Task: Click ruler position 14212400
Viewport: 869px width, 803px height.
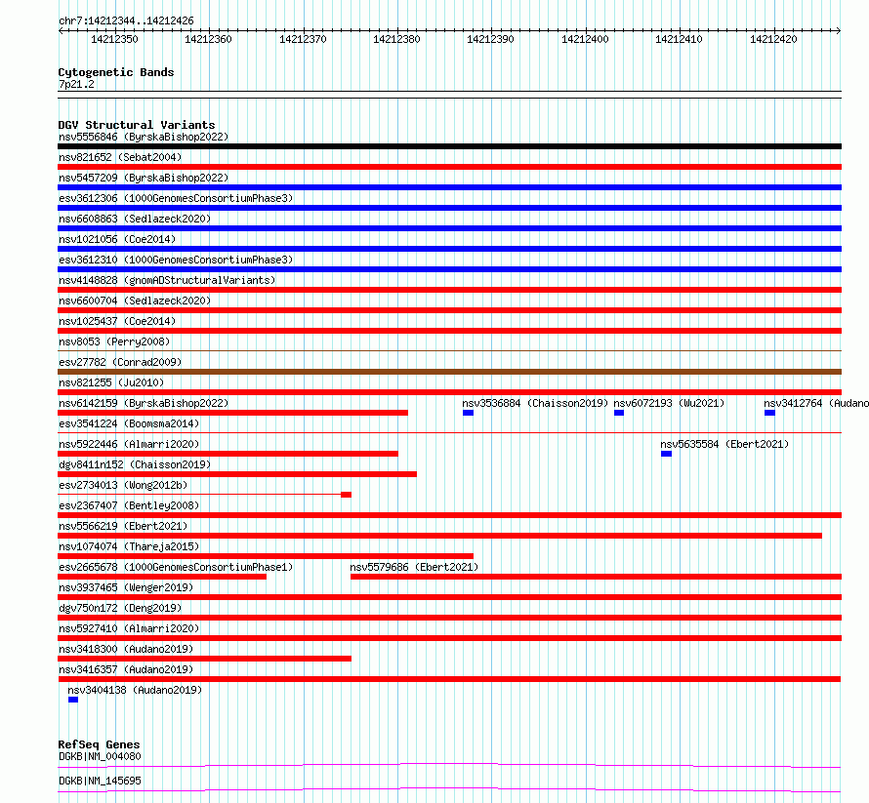Action: tap(585, 39)
